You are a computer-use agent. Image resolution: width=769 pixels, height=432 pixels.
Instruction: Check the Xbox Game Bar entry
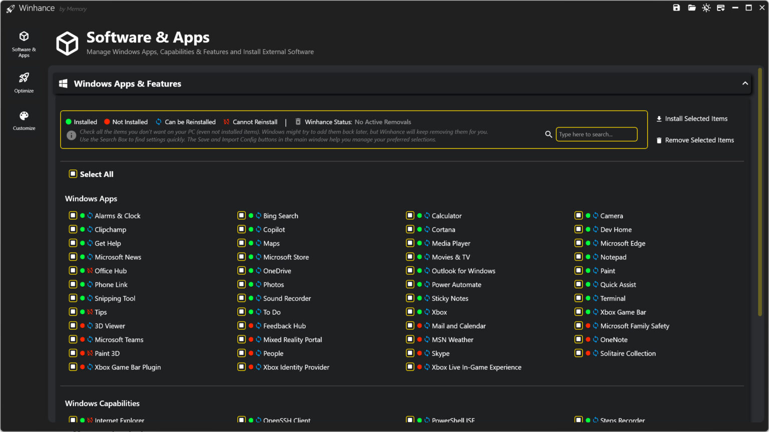coord(578,312)
